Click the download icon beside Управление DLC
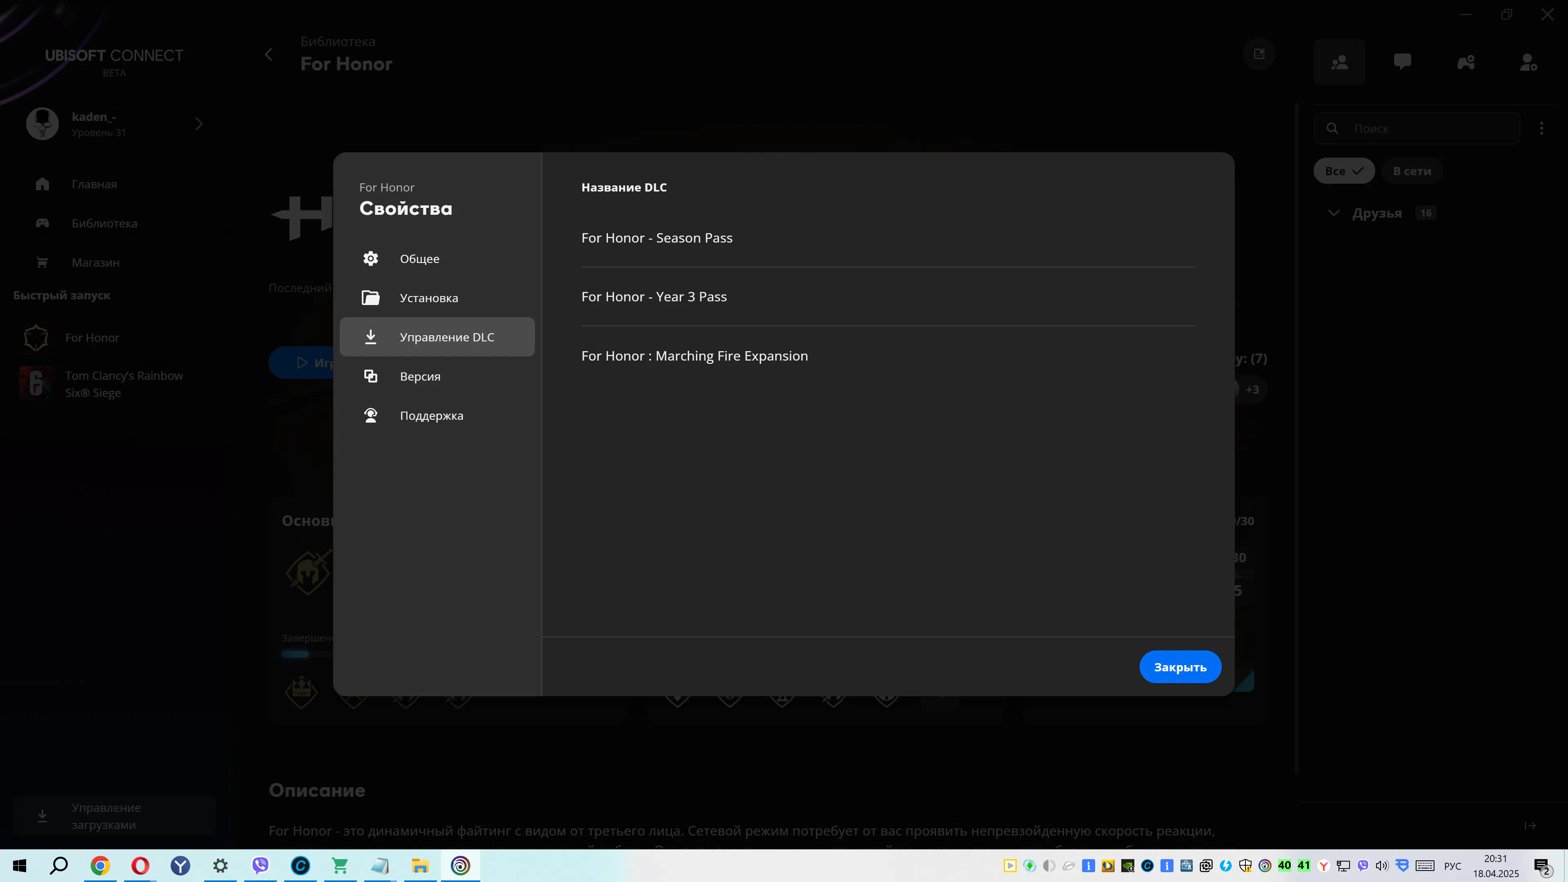 [371, 336]
